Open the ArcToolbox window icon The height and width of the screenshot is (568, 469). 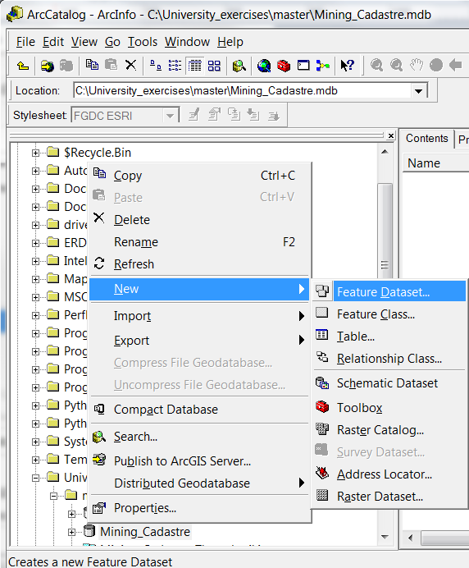tap(284, 66)
